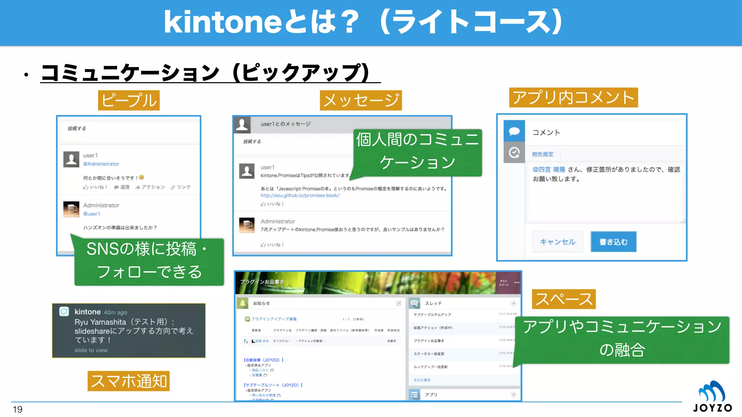Open the promises-book github link
The image size is (742, 417).
coord(300,195)
